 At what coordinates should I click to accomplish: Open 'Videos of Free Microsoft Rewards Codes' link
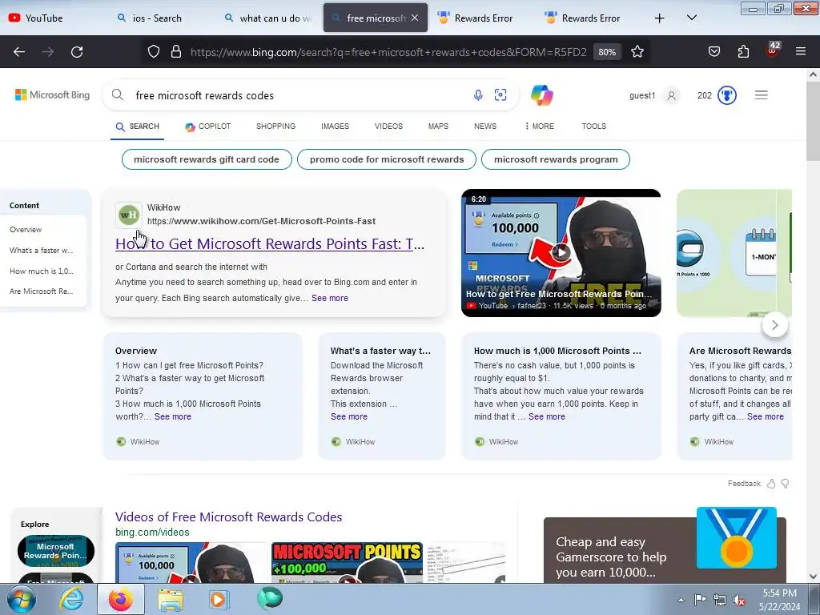(228, 517)
